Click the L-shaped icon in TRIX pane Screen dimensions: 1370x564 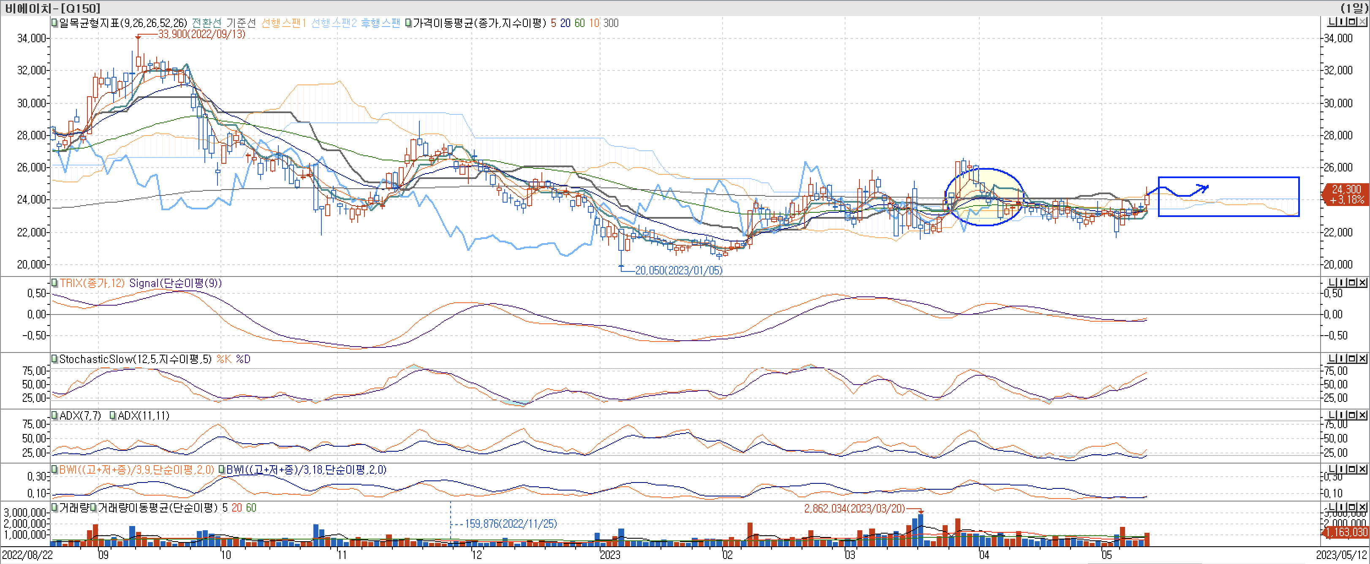click(1332, 282)
